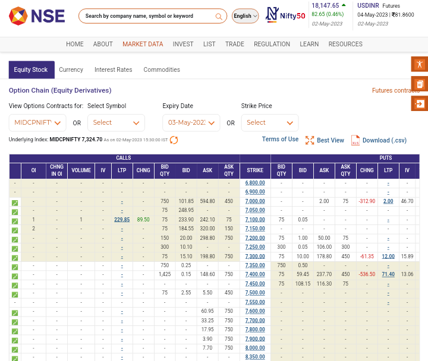Open chart icon for strike 7,450.00

(15, 286)
